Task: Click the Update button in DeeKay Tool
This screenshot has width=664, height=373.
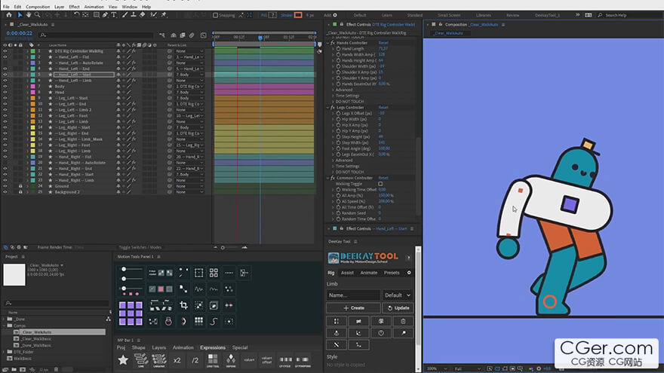Action: click(x=398, y=308)
